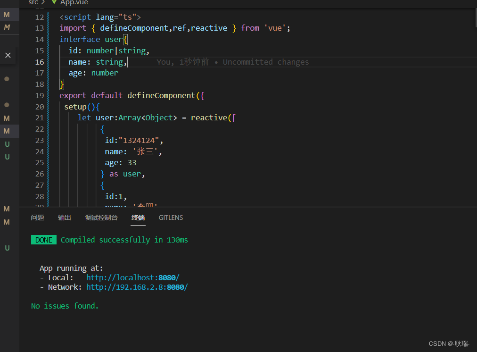This screenshot has width=477, height=352.
Task: Click the 'from' keyword on line 13
Action: pos(250,28)
